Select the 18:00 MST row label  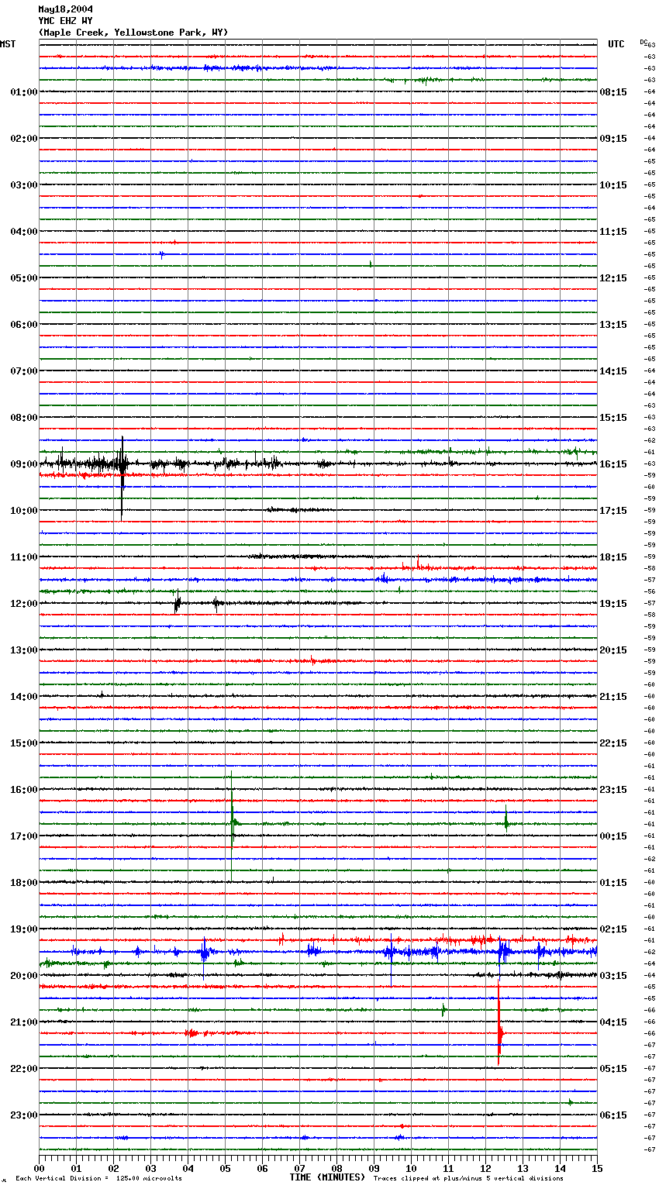tap(24, 883)
